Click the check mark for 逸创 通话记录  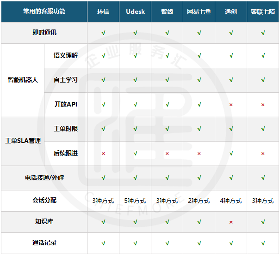(231, 243)
